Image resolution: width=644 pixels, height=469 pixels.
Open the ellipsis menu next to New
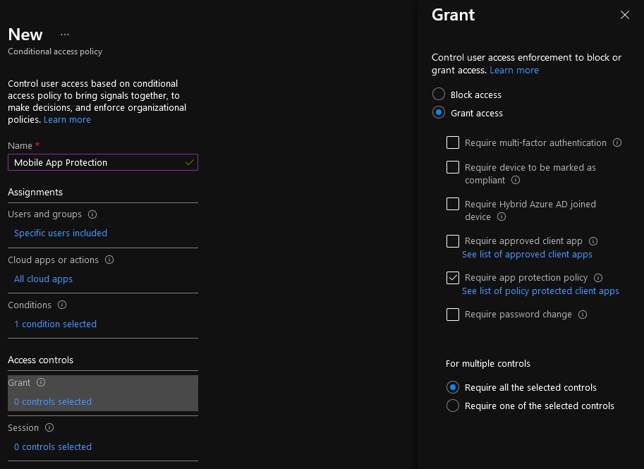tap(65, 35)
